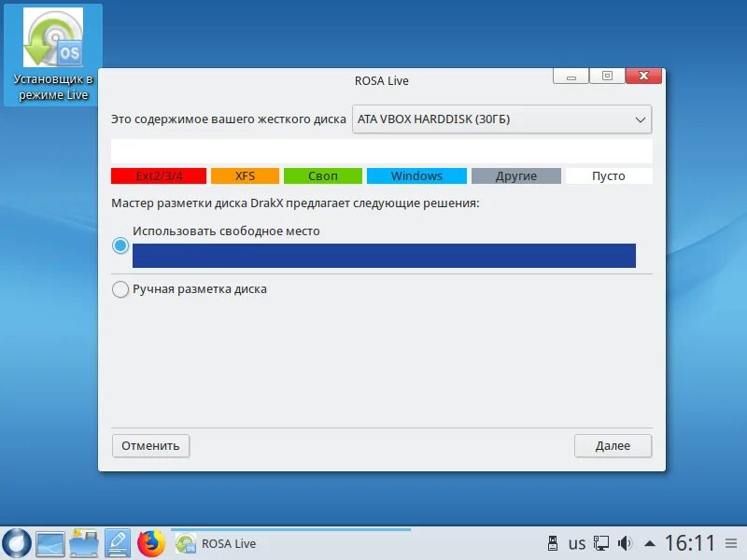Screen dimensions: 747x560
Task: Open the ATA VBOX HARDDISK dropdown
Action: [x=501, y=119]
